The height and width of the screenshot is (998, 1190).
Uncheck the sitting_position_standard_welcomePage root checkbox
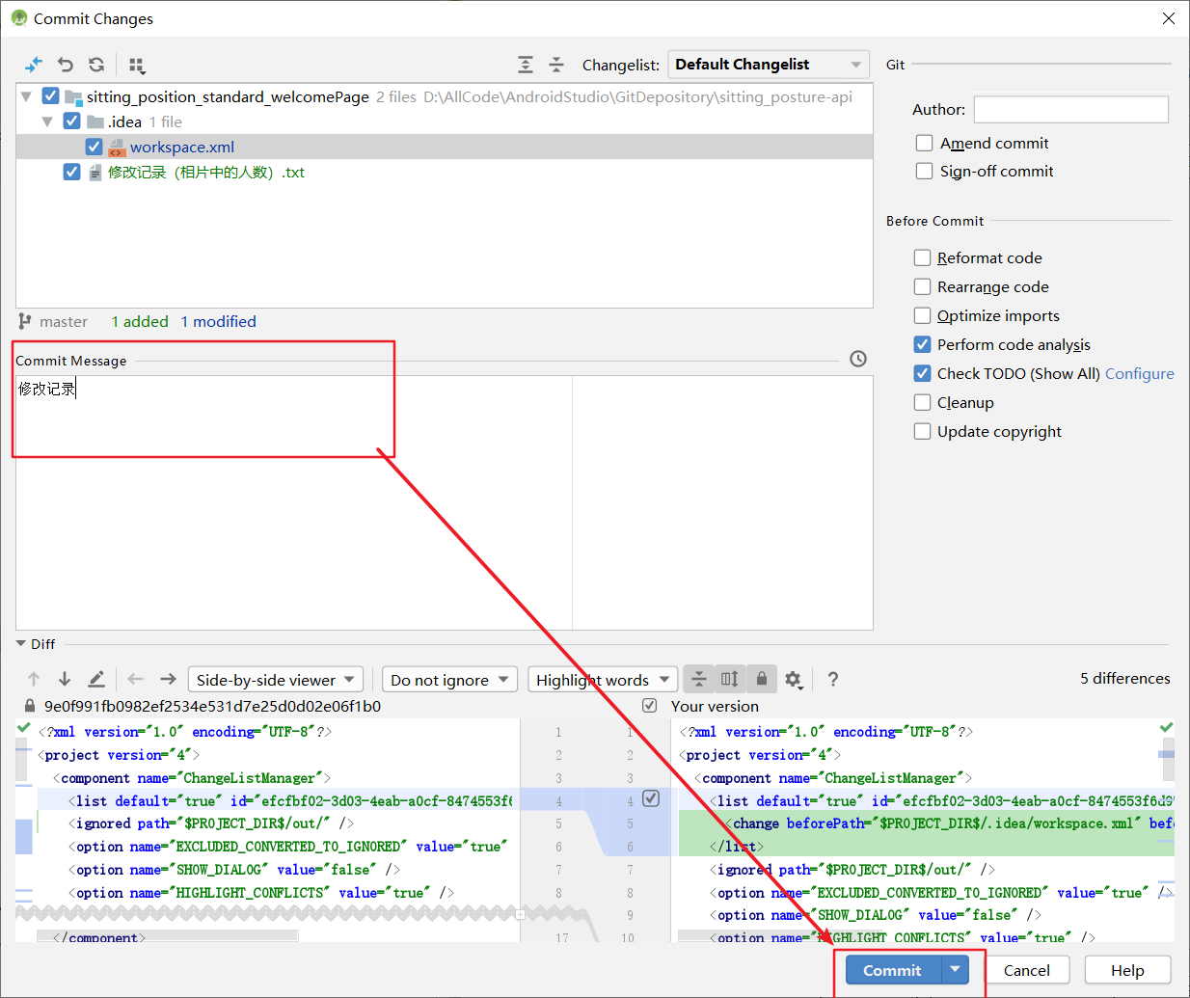click(51, 96)
